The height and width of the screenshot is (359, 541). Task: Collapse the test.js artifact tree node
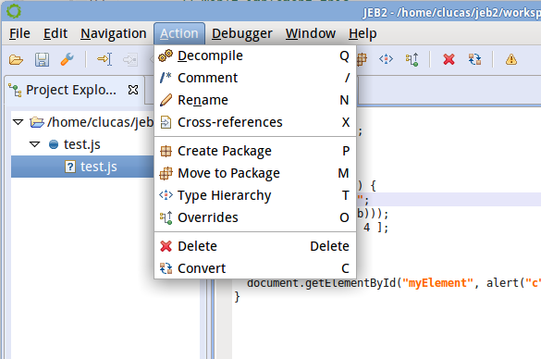pyautogui.click(x=34, y=144)
